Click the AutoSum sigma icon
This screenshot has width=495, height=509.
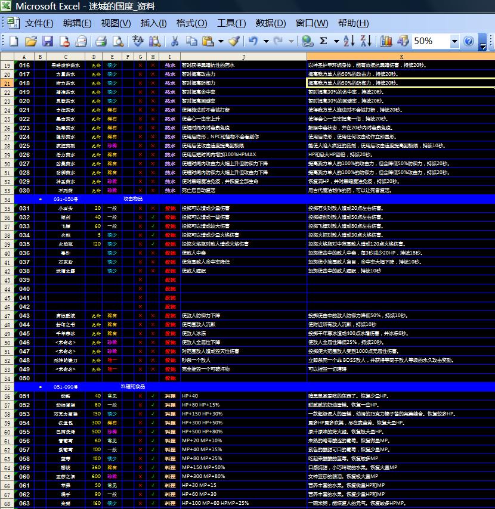pyautogui.click(x=323, y=41)
